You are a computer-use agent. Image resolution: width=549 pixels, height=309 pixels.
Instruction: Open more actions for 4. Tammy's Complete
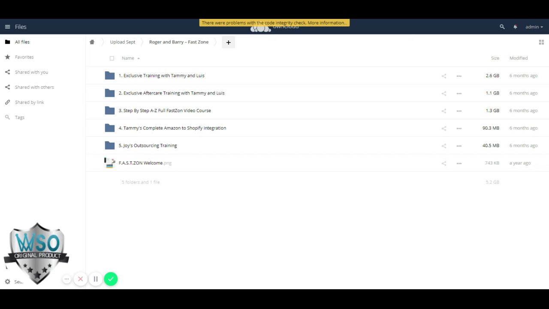click(459, 128)
